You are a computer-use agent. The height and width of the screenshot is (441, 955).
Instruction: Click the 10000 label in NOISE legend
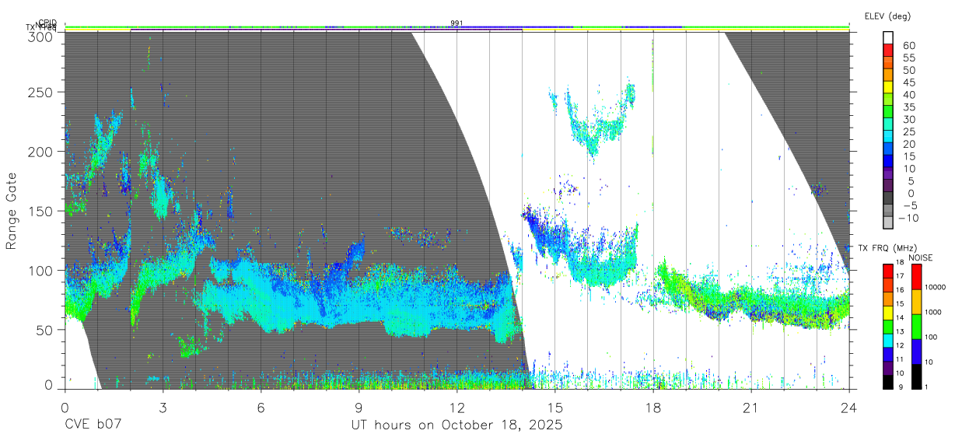[935, 287]
